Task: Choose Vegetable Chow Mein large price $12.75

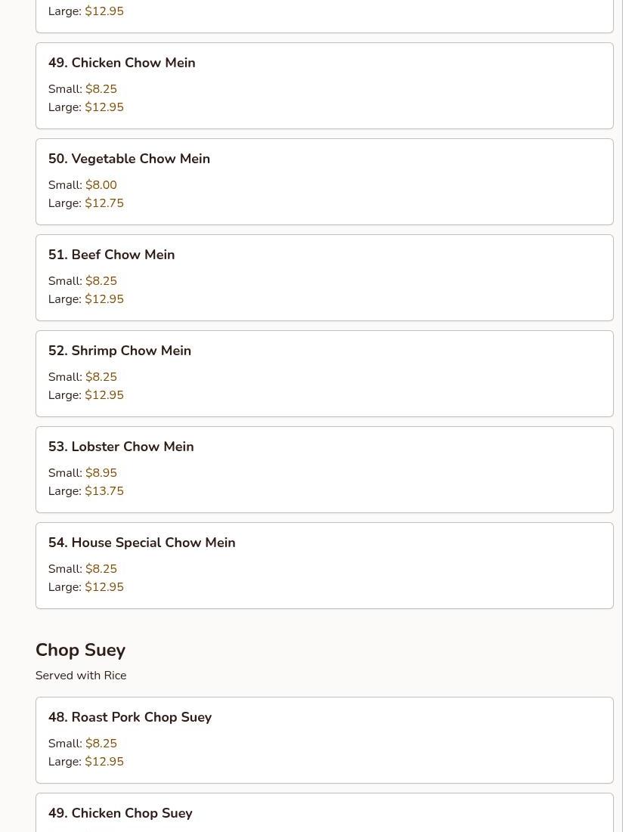Action: tap(104, 203)
